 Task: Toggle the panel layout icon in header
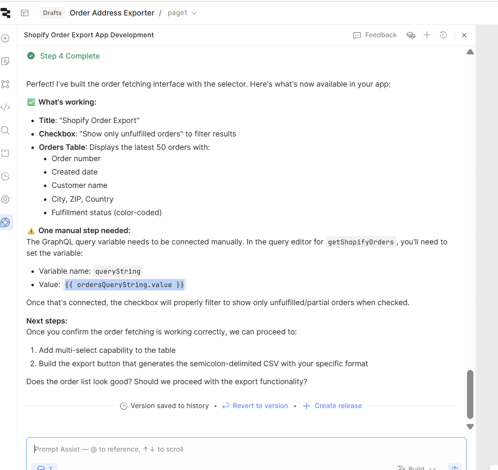[25, 13]
